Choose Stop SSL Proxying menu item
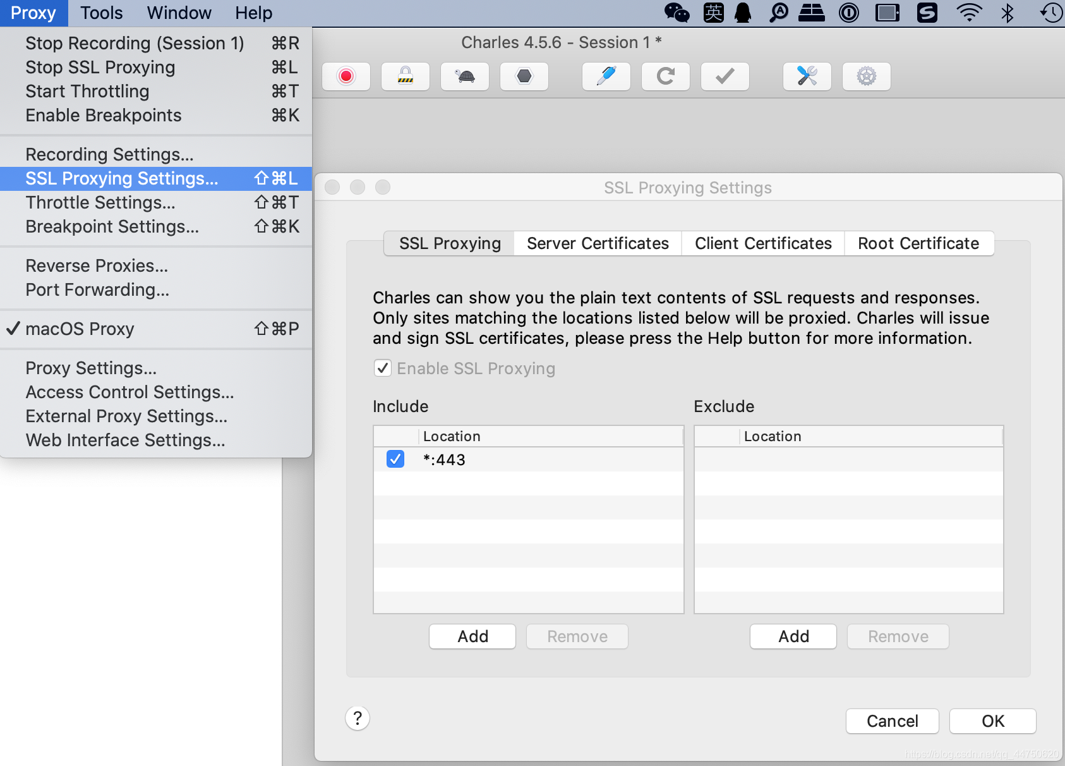 tap(156, 67)
